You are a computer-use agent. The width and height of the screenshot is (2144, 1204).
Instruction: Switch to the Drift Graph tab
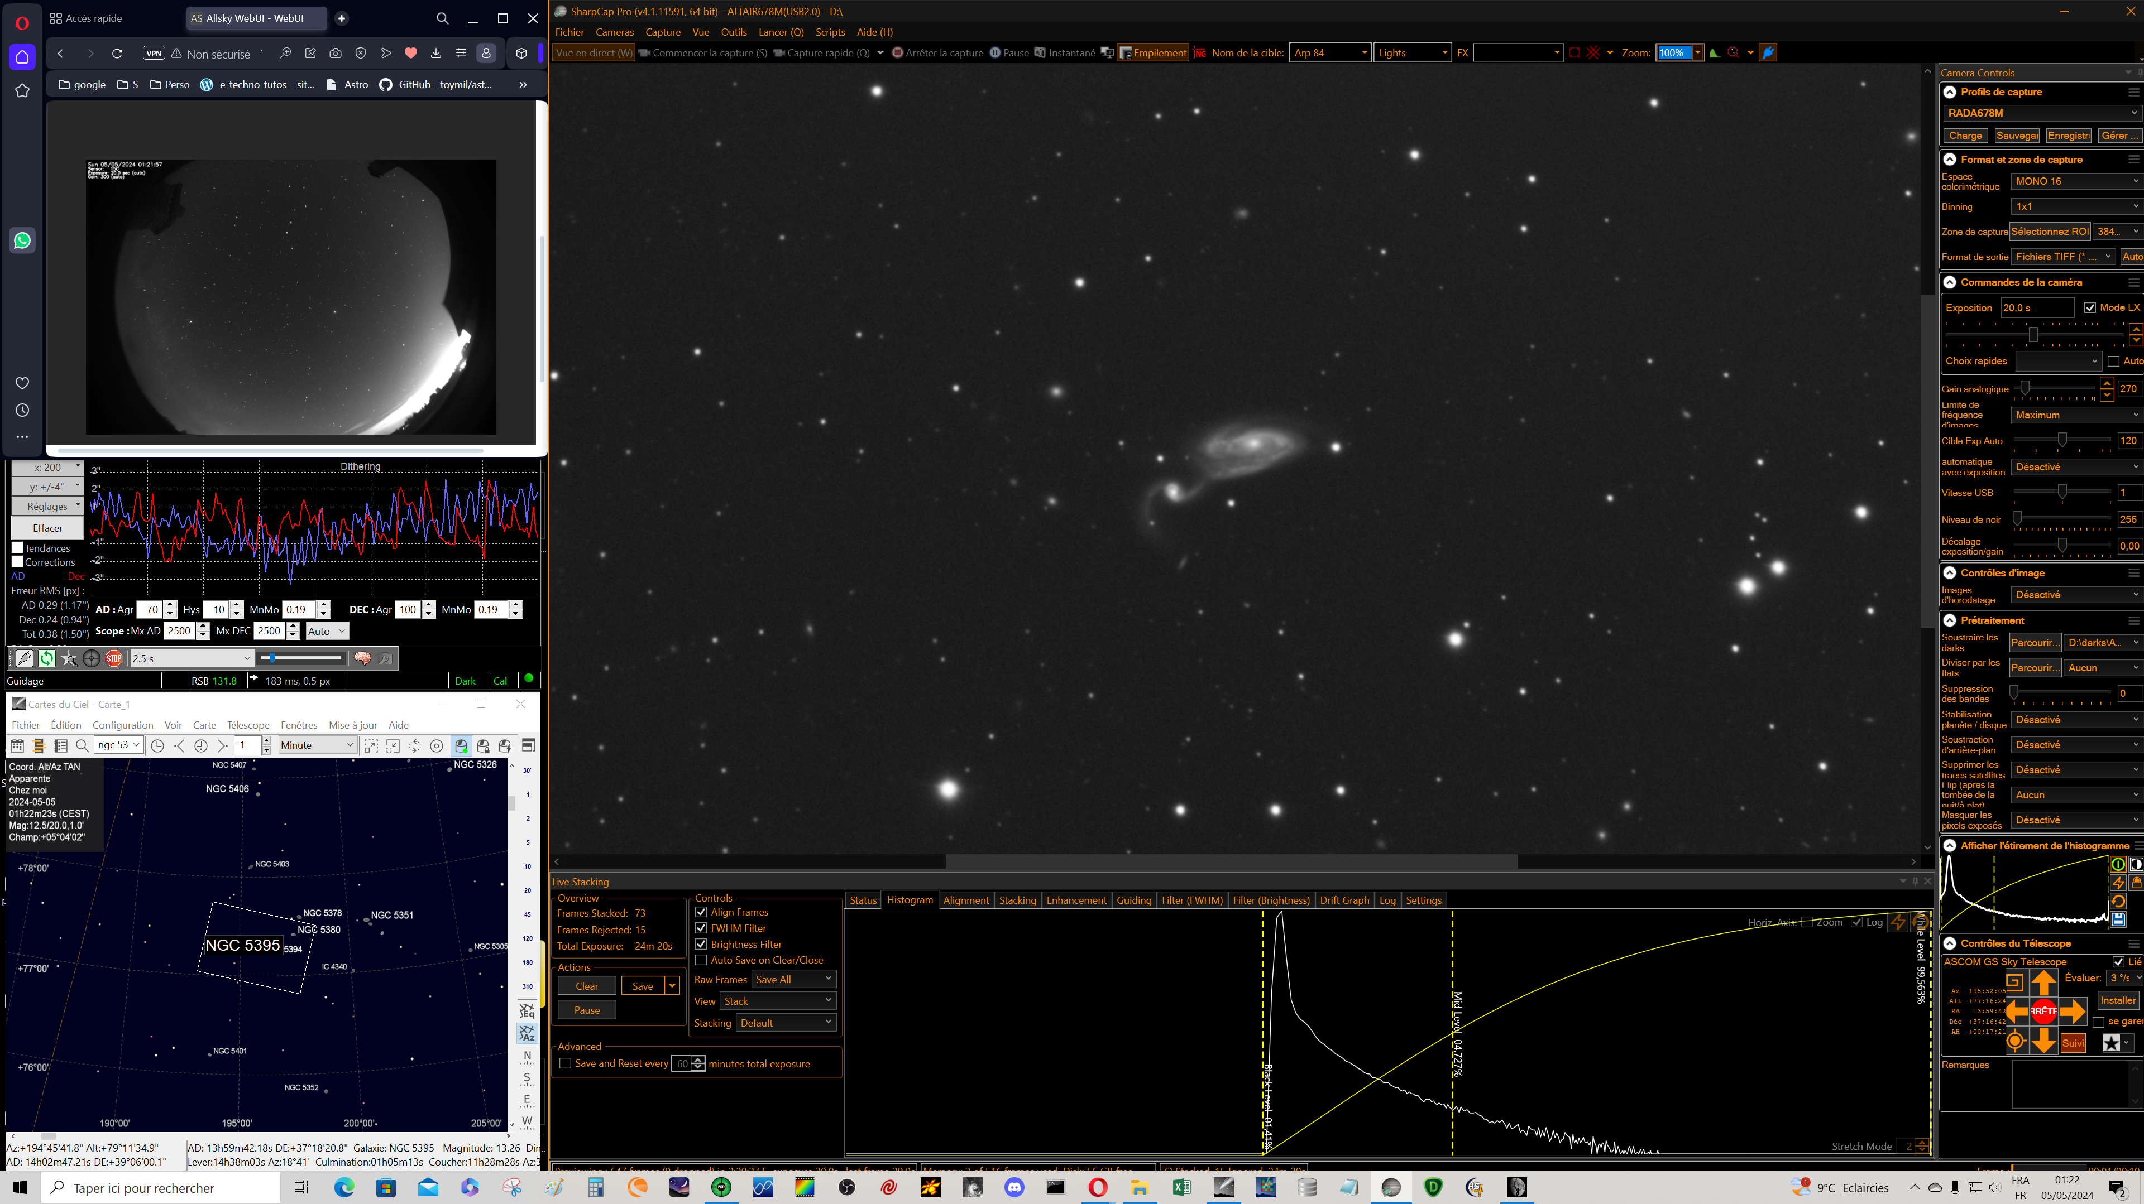point(1343,900)
